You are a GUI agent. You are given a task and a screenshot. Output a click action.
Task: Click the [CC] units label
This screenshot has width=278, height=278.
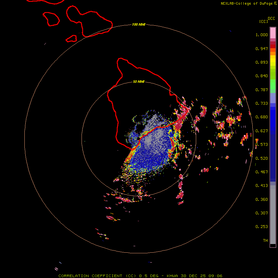pos(263,21)
